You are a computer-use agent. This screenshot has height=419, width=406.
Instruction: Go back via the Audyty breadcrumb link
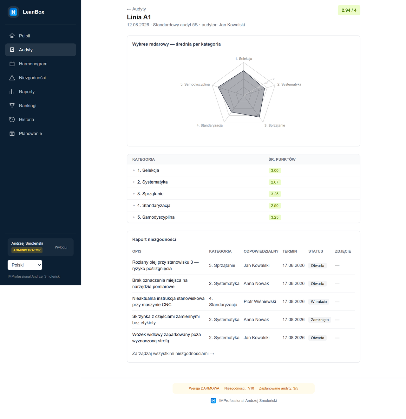pos(136,9)
